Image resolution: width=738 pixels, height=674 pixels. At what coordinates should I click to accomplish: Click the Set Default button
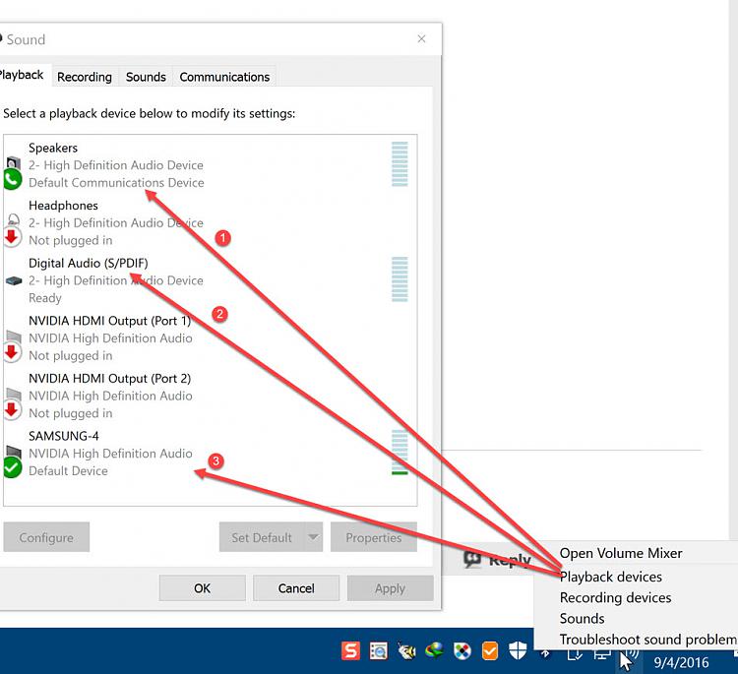coord(262,537)
